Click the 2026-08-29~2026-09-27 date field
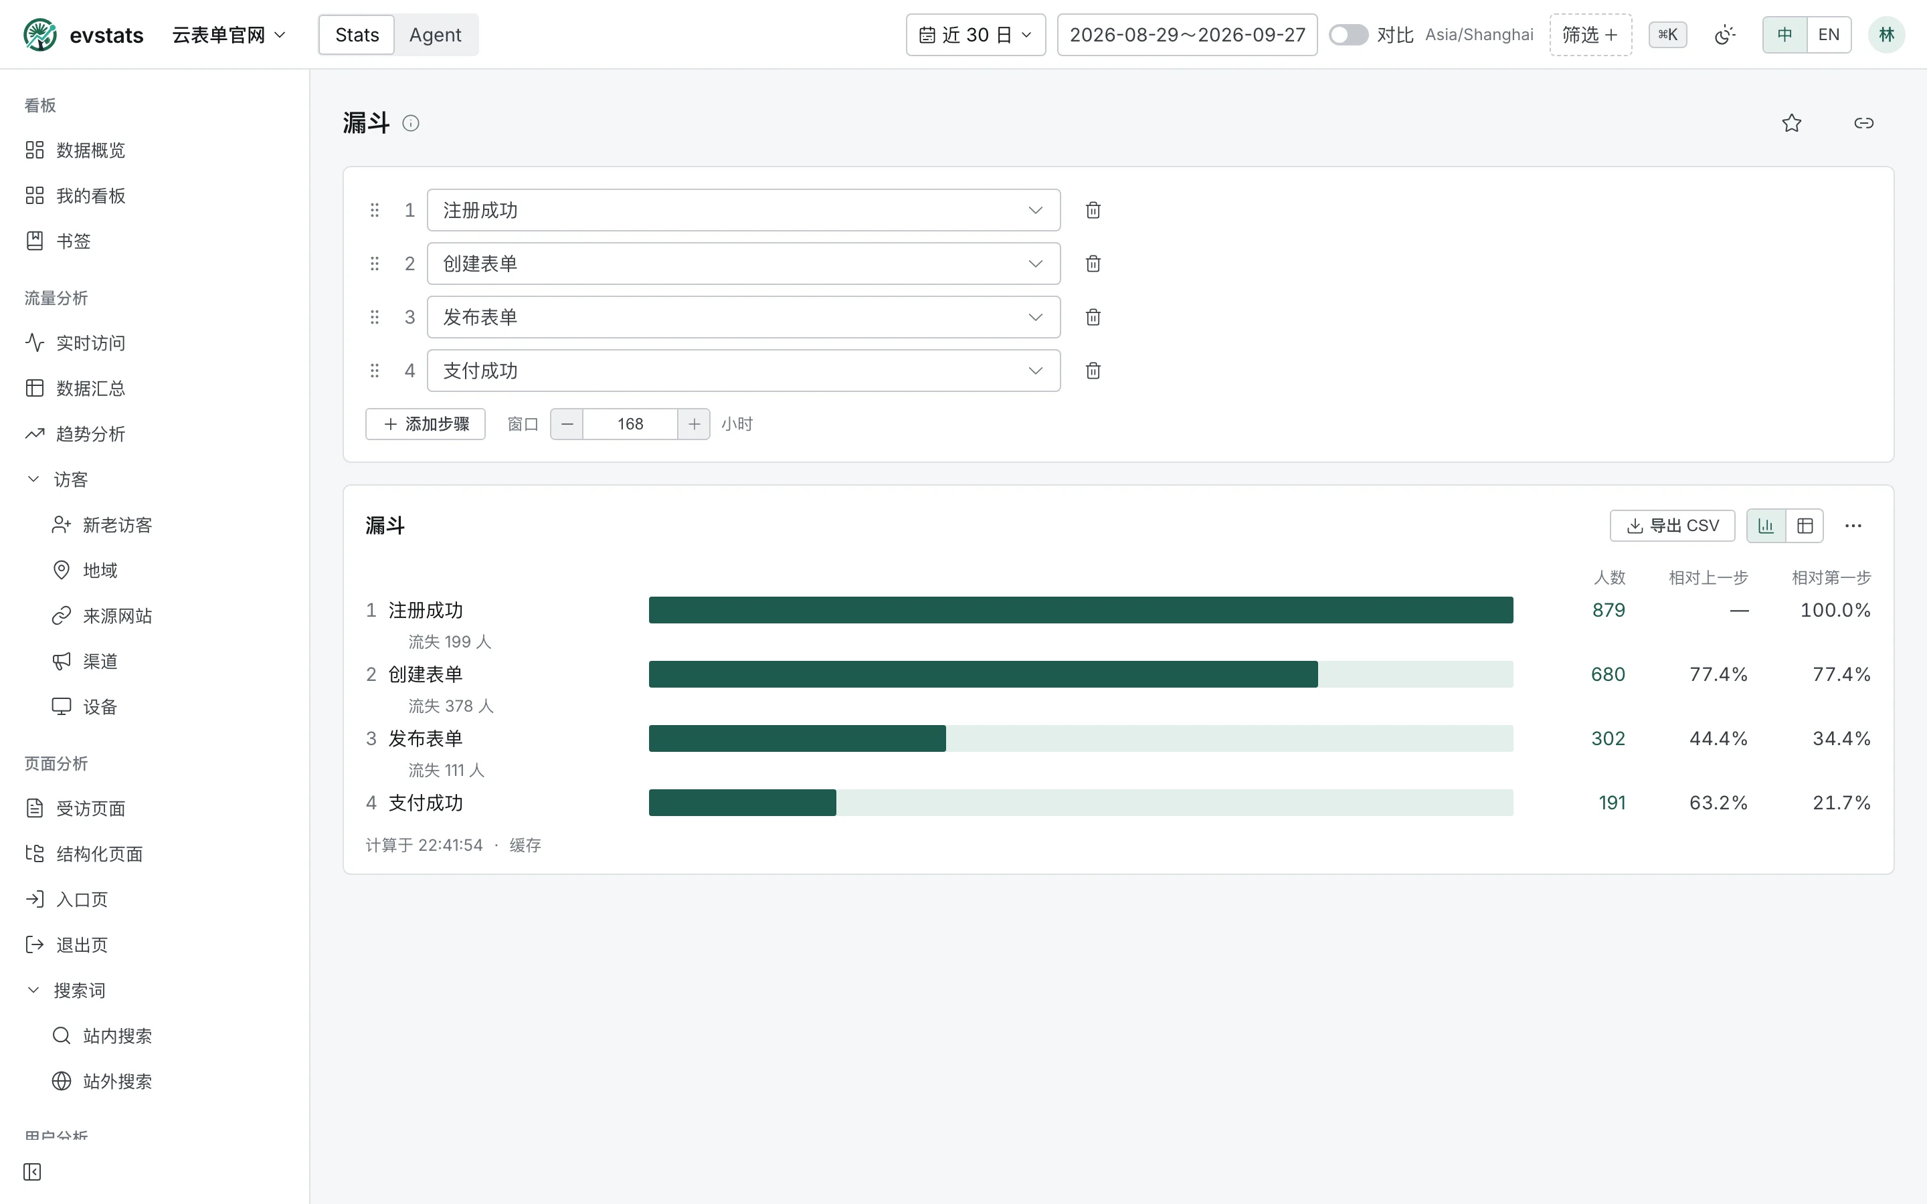1927x1204 pixels. coord(1187,35)
